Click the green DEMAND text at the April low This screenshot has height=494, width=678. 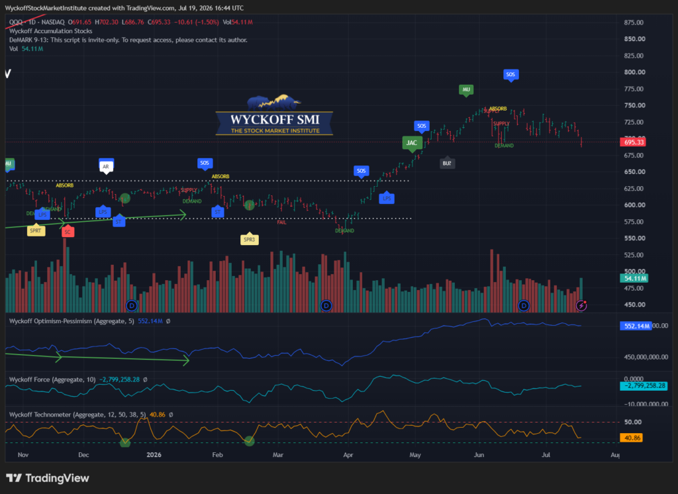click(x=344, y=230)
